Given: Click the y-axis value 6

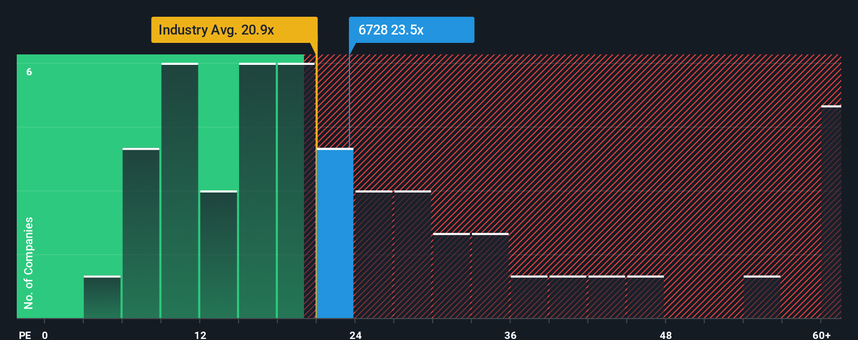Looking at the screenshot, I should (x=29, y=72).
